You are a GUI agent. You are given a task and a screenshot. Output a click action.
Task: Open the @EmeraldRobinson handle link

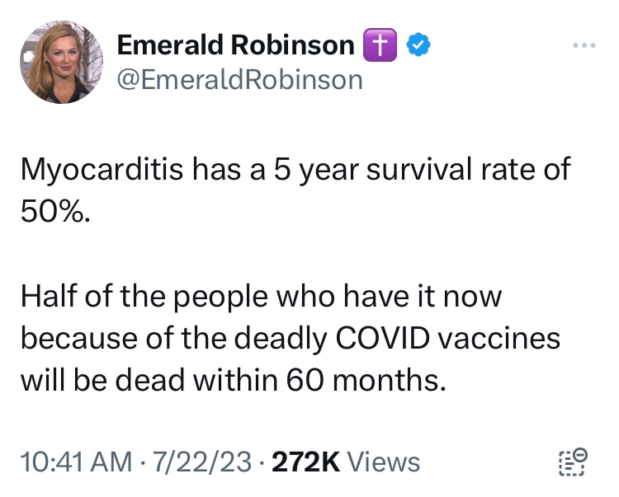coord(240,79)
